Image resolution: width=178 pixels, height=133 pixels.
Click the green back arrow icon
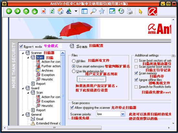tap(9, 11)
